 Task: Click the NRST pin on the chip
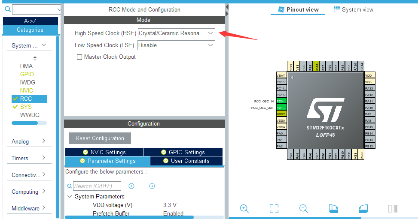click(x=281, y=114)
